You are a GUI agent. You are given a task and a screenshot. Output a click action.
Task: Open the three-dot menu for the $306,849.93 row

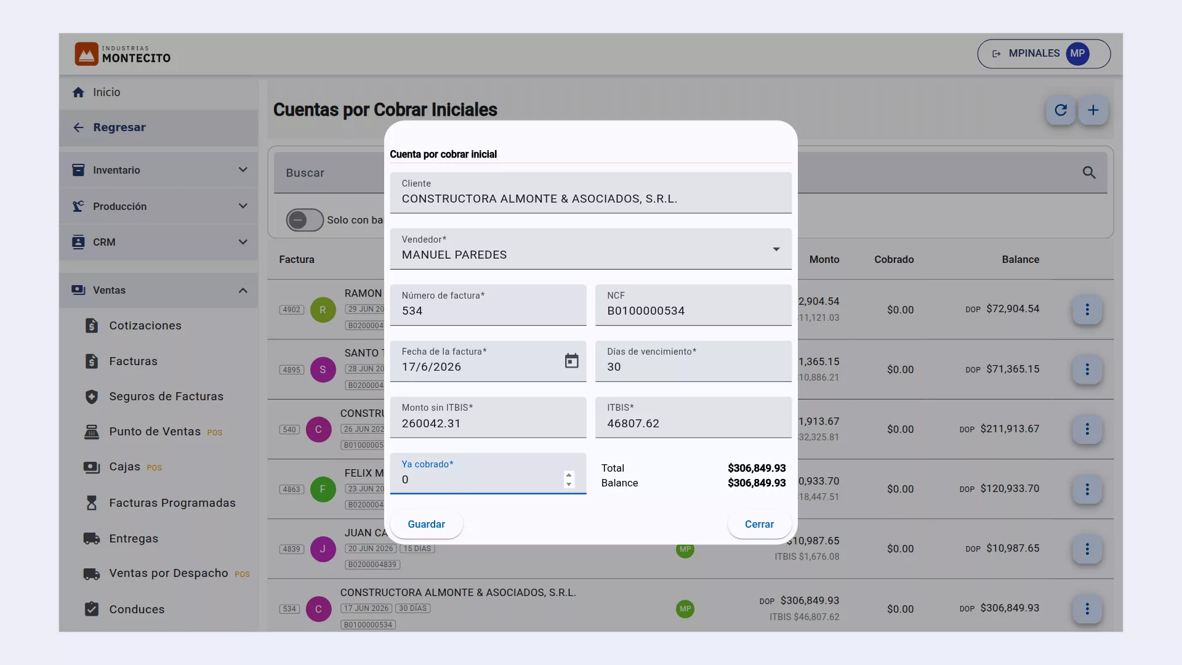click(1087, 609)
